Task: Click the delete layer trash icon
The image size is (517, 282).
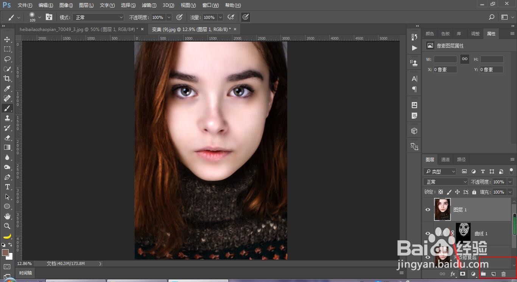Action: 503,274
